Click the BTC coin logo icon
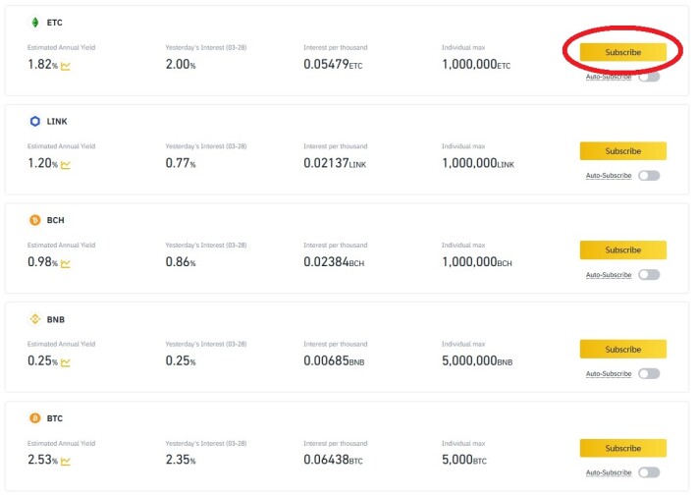Image resolution: width=697 pixels, height=496 pixels. pos(35,418)
